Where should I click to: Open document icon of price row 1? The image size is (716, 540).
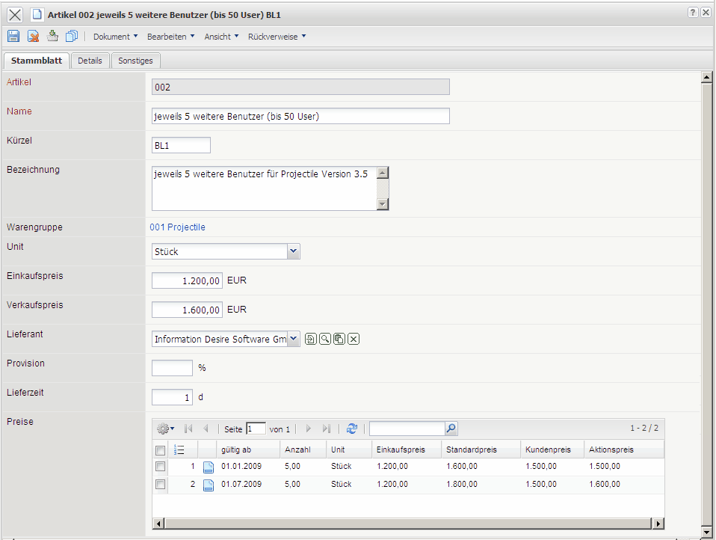click(209, 467)
